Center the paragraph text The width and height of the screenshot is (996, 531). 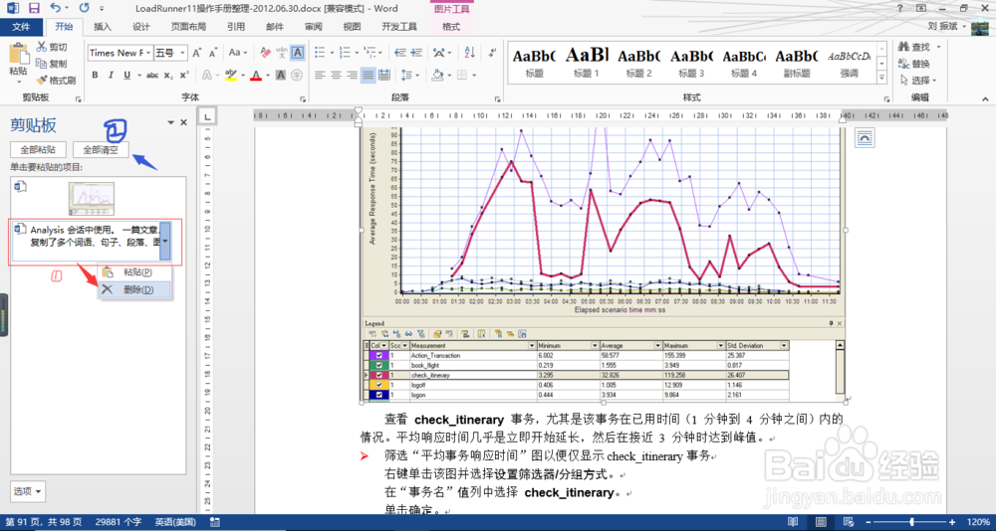click(x=336, y=76)
